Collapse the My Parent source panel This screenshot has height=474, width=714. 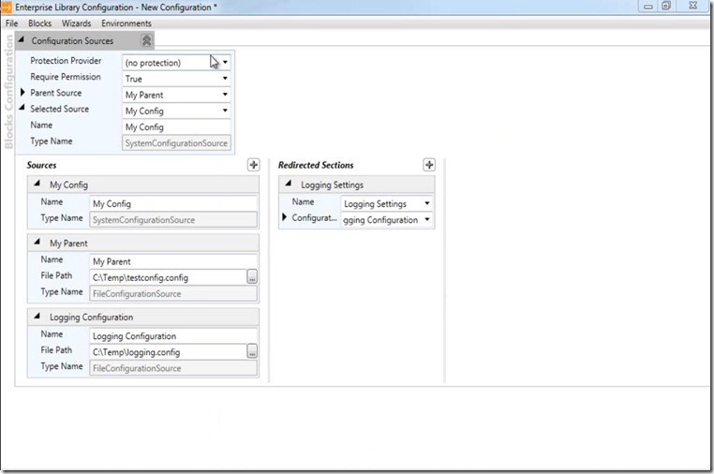point(37,242)
